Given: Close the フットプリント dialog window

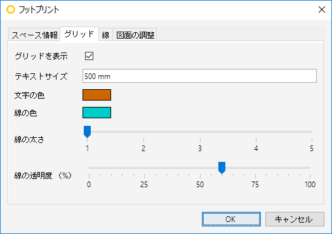Looking at the screenshot, I should tap(322, 9).
